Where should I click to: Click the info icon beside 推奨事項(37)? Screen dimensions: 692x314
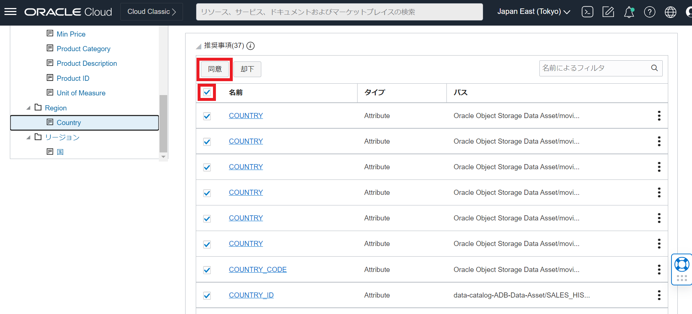[250, 46]
